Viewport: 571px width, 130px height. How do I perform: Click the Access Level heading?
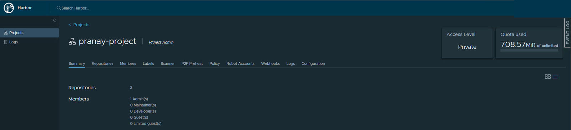coord(461,35)
